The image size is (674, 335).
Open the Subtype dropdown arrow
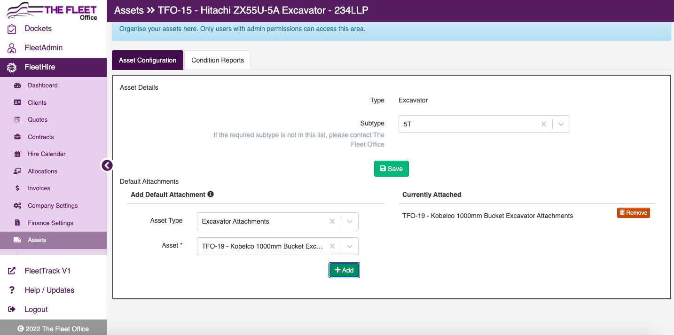[x=561, y=125]
